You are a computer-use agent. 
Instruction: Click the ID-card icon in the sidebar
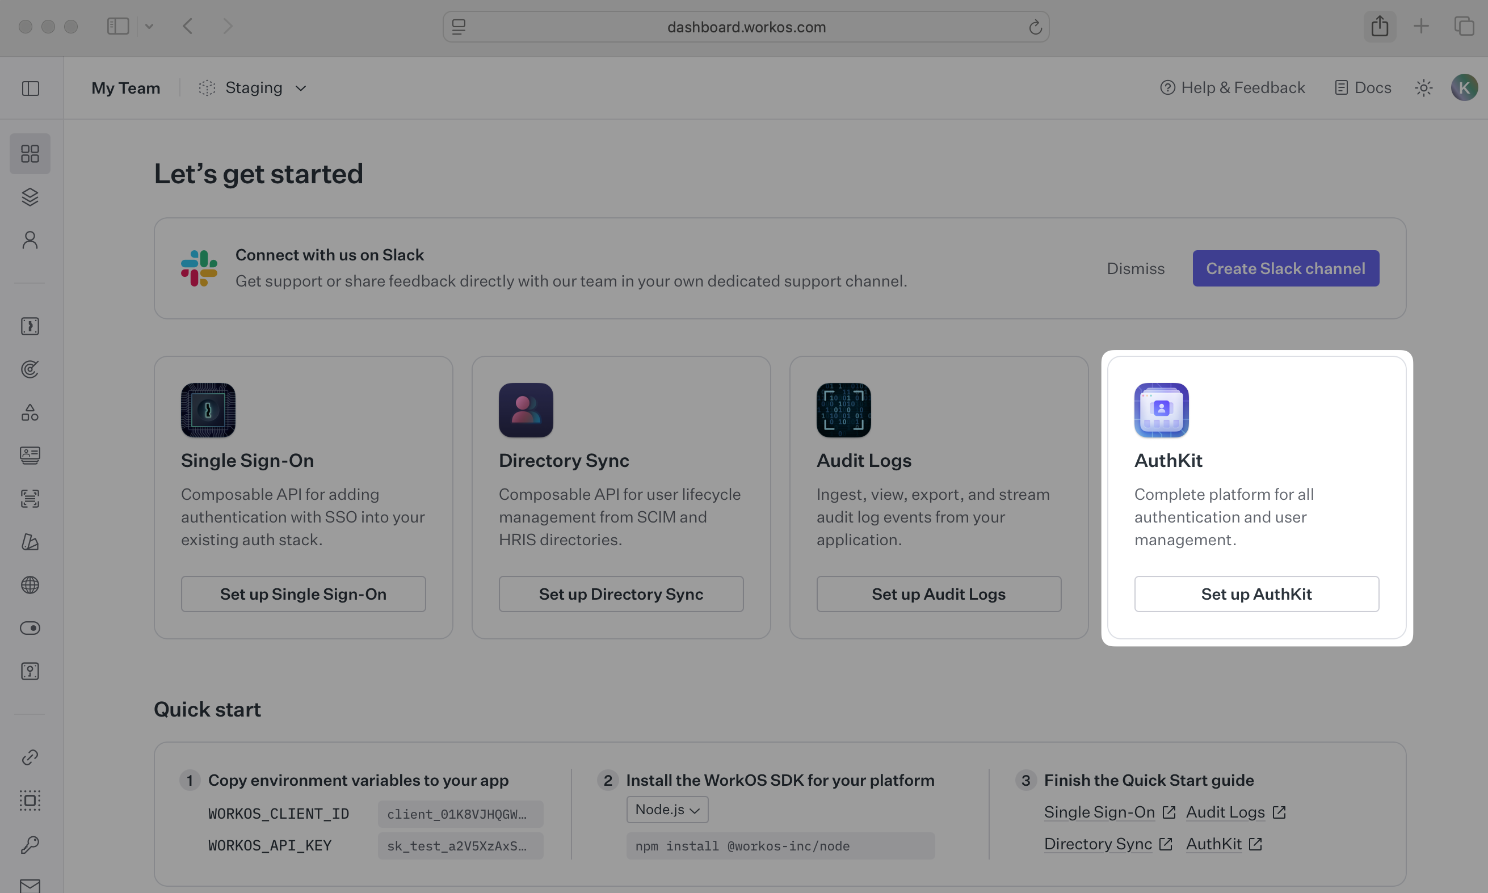tap(30, 456)
